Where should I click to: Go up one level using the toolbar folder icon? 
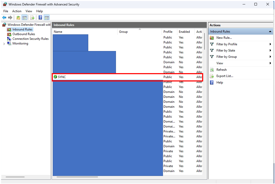pyautogui.click(x=18, y=17)
